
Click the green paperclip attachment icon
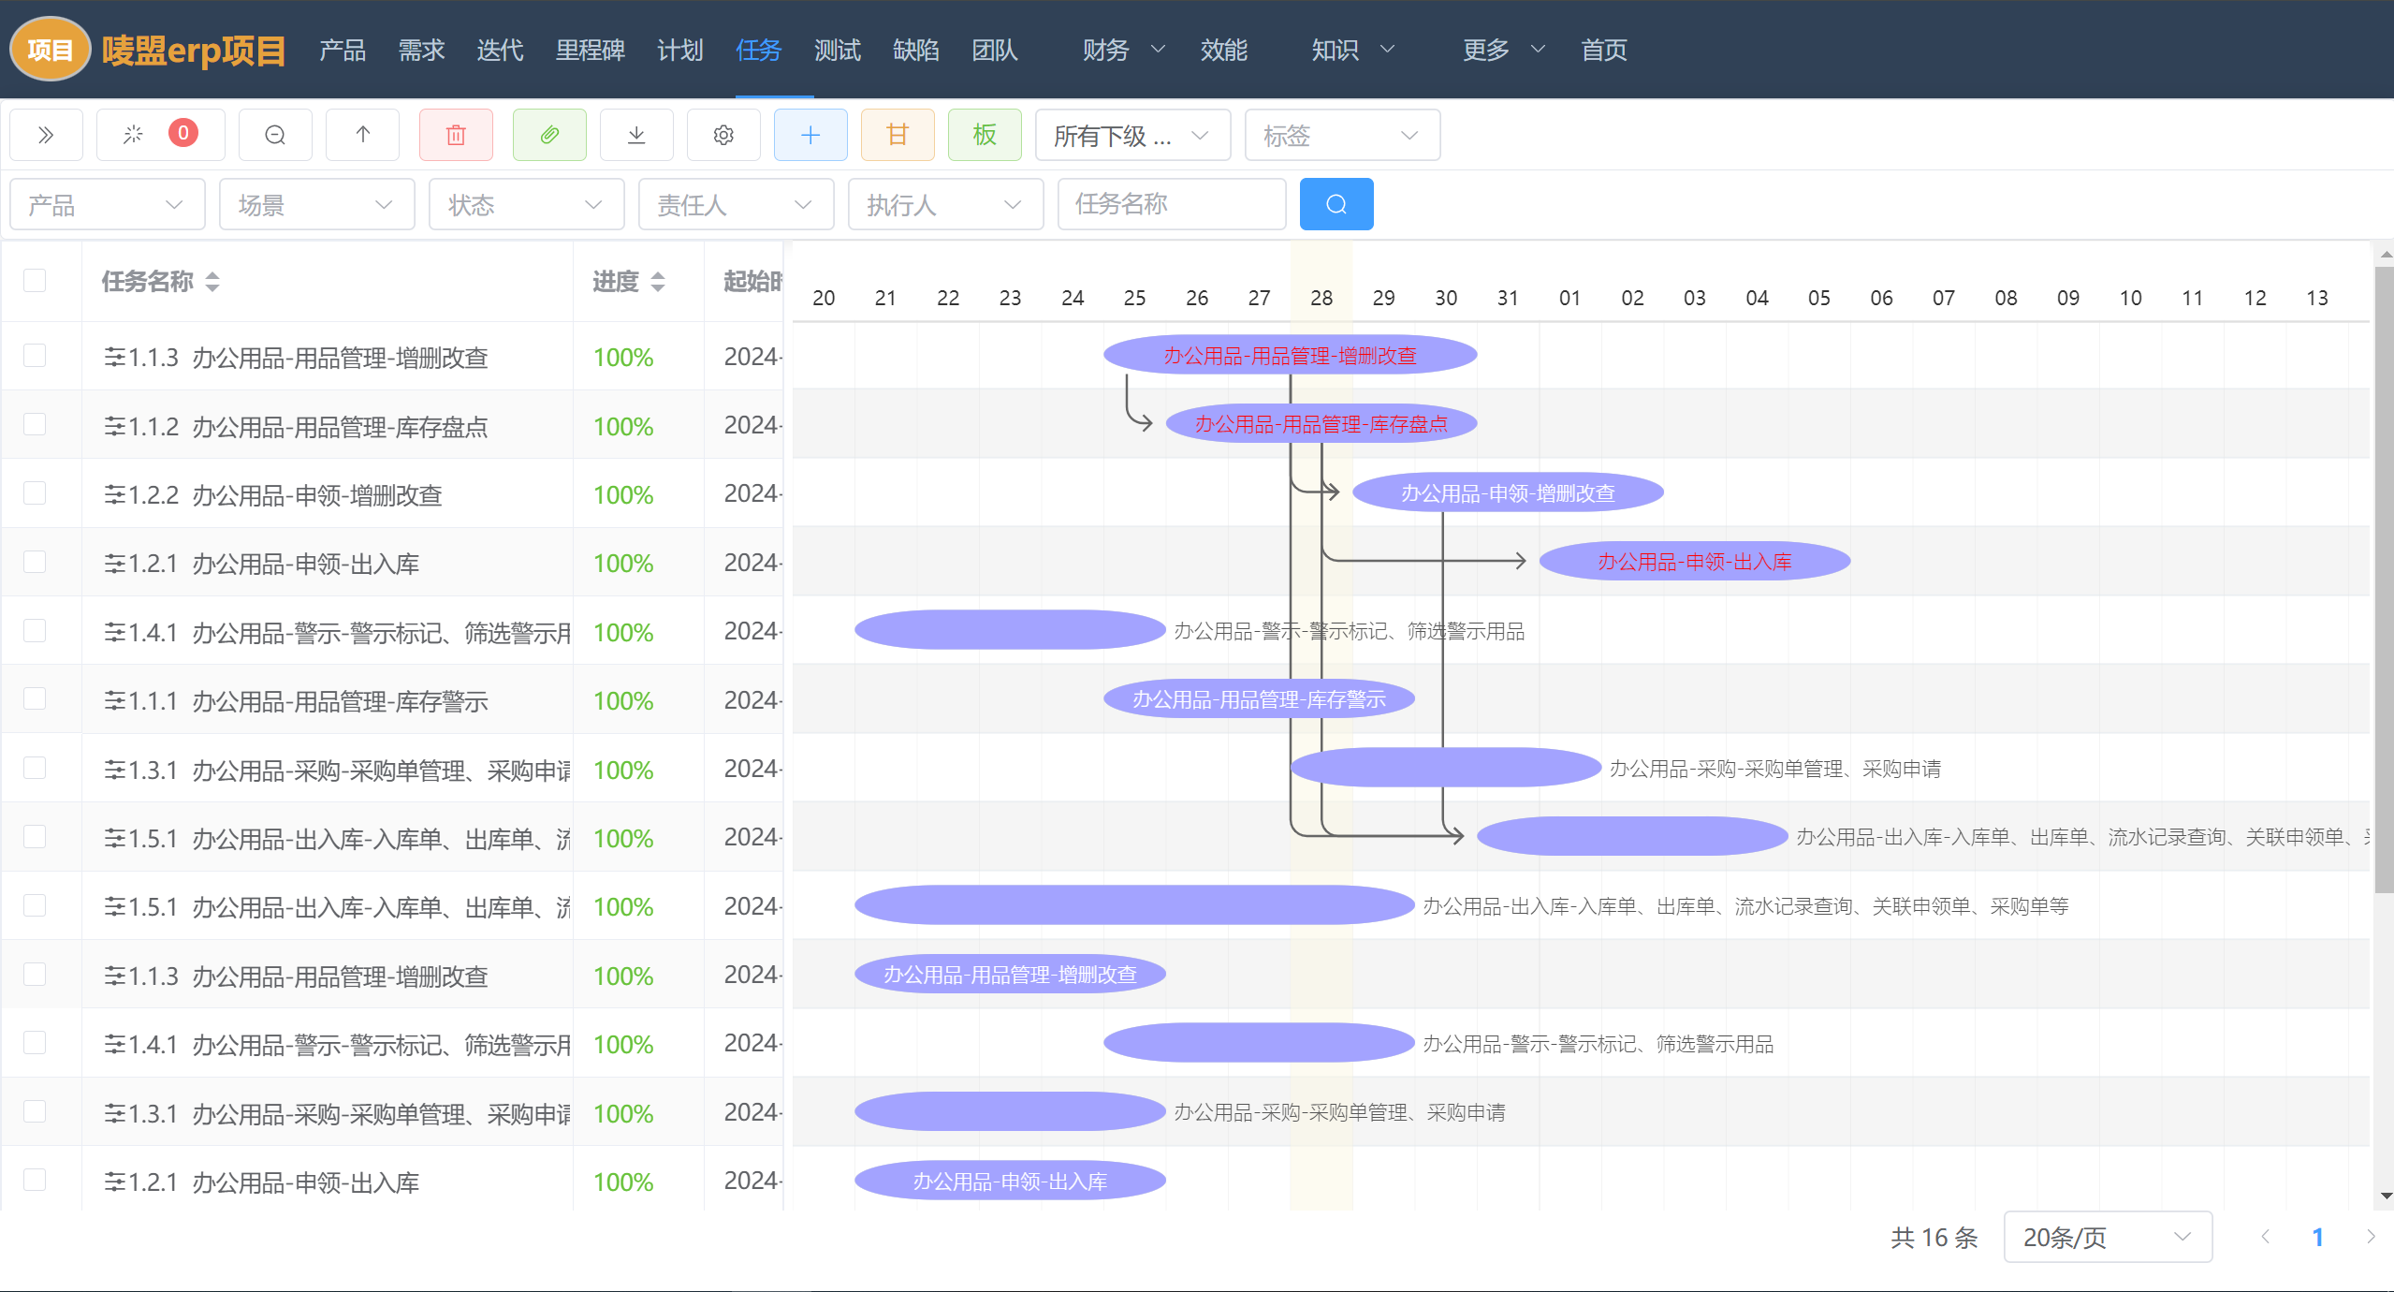pyautogui.click(x=549, y=135)
